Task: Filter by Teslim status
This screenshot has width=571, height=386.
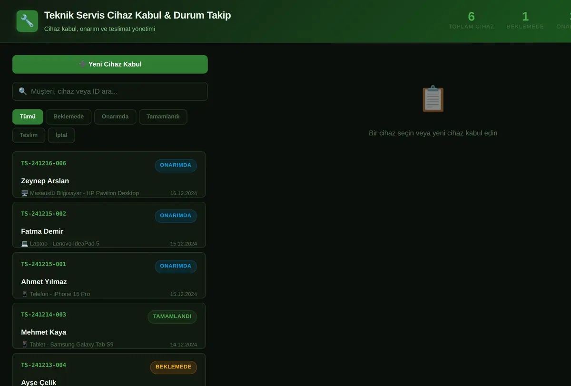Action: 29,135
